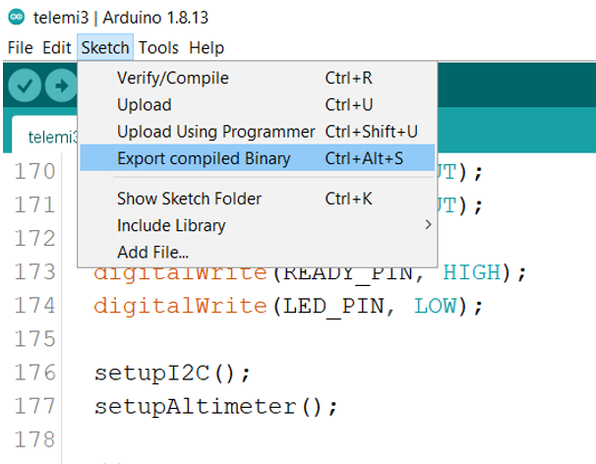Click the Arduino logo in title bar

[17, 17]
